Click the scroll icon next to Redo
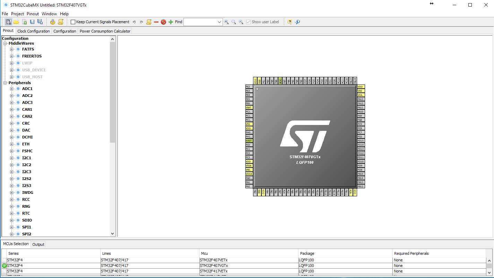Screen dimensions: 494x278 click(149, 22)
